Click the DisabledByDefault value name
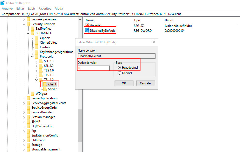This screenshot has height=152, width=240. click(102, 31)
